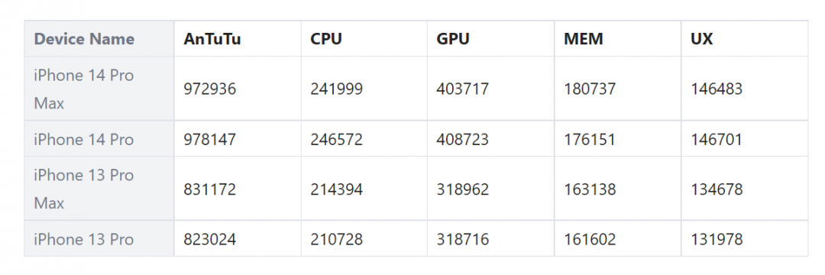Select CPU score 241999
Screen dimensions: 825x275
point(337,89)
